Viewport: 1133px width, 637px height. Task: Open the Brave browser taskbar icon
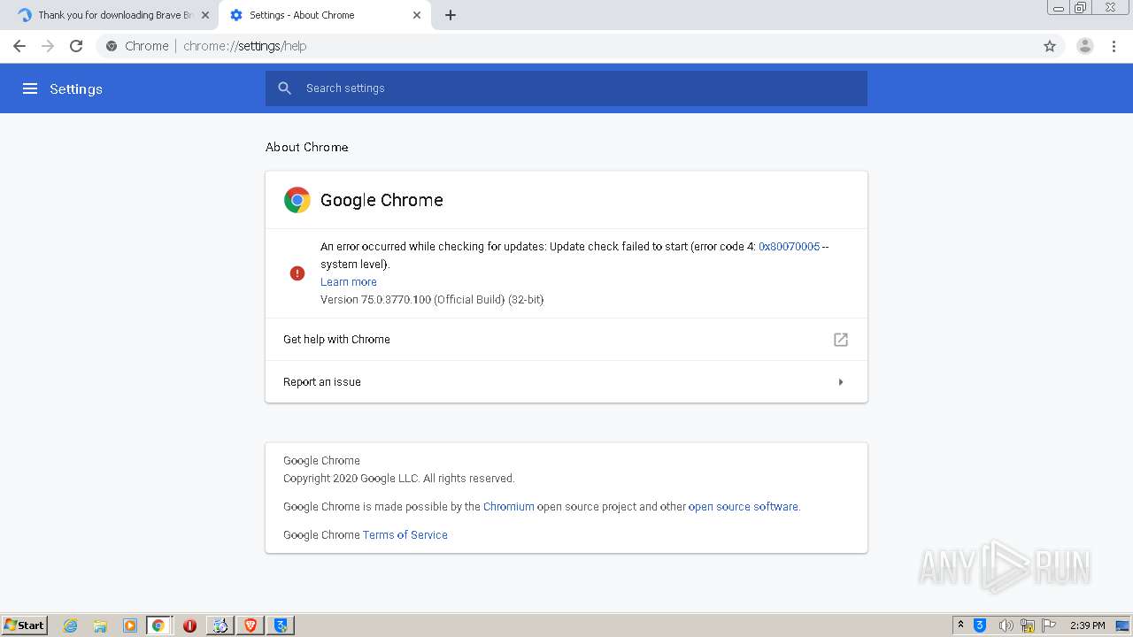click(250, 625)
